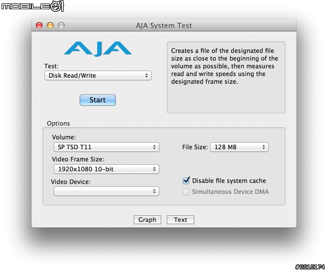Click the AJA System Test title bar

164,25
